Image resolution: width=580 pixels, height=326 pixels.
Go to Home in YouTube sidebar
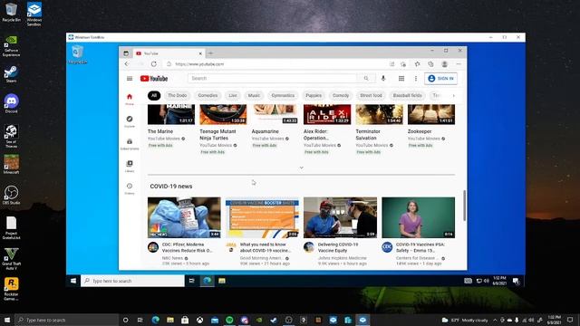point(130,99)
